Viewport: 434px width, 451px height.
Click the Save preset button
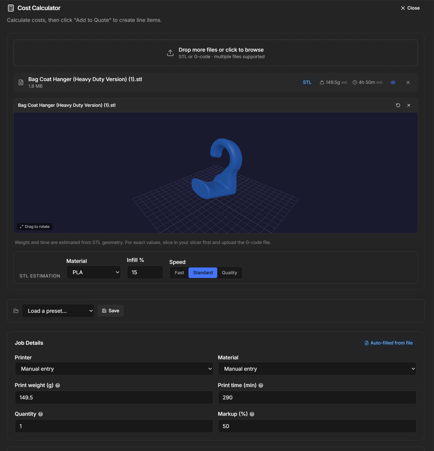[x=110, y=310]
